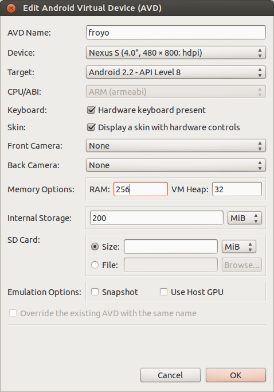Confirm AVD changes with OK button

click(x=236, y=375)
